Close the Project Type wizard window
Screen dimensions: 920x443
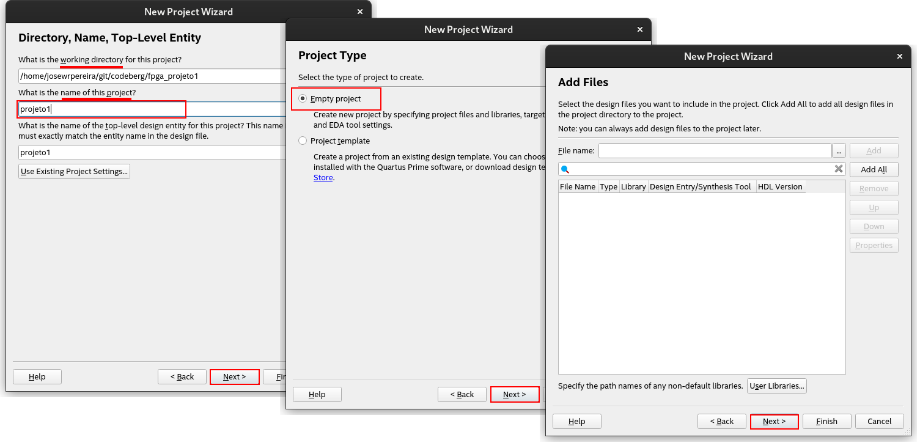click(x=639, y=29)
